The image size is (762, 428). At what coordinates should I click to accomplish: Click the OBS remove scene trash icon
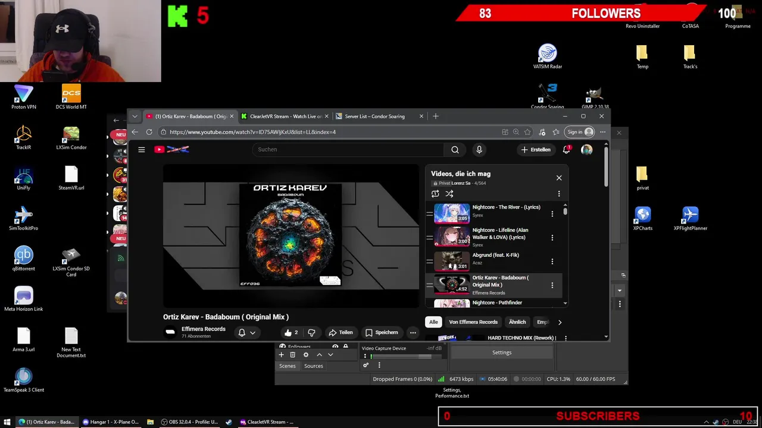[292, 355]
